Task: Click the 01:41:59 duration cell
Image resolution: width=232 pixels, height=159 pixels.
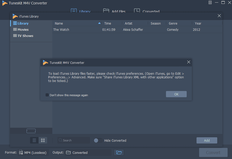Action: [109, 29]
